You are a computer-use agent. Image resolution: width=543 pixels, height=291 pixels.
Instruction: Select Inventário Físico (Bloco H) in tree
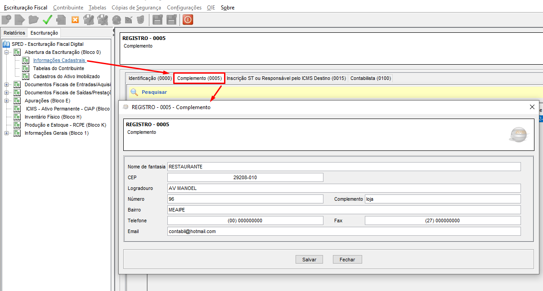[x=53, y=117]
